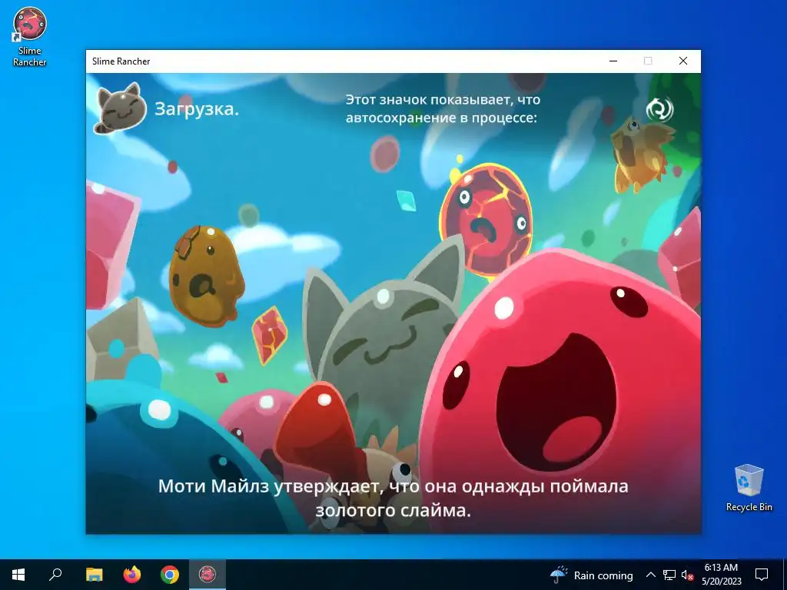Minimize the Slime Rancher window

click(613, 61)
